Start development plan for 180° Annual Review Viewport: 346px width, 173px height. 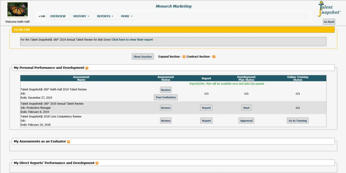coord(246,108)
